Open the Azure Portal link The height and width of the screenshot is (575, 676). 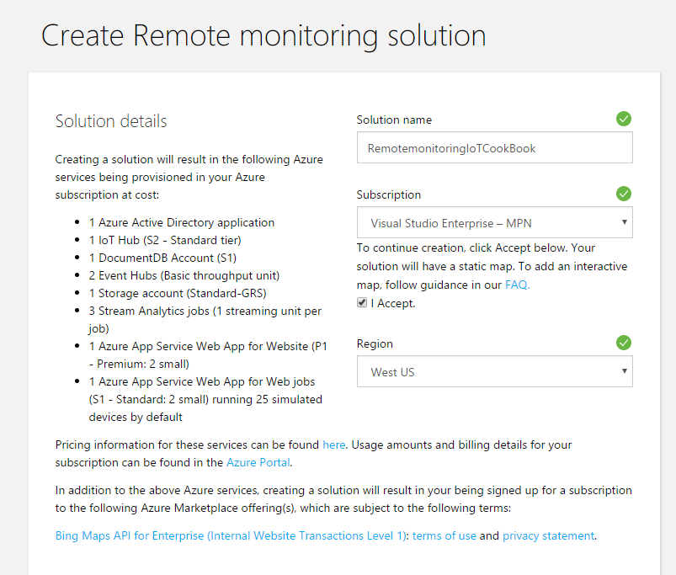pyautogui.click(x=258, y=462)
